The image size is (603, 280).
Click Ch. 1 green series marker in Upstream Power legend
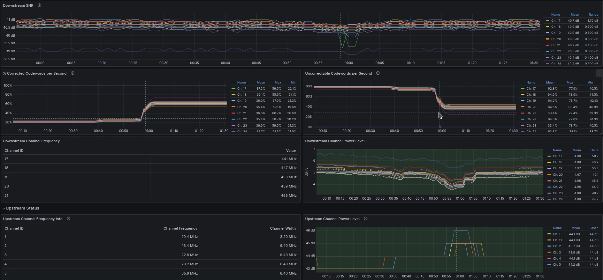[x=549, y=234]
